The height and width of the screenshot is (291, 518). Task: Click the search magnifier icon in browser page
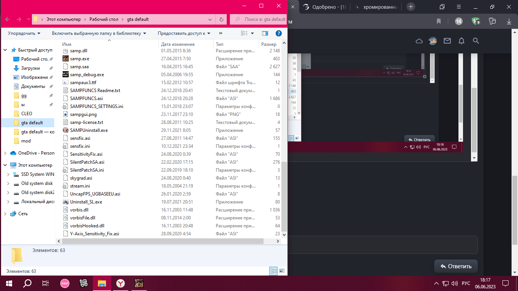click(x=476, y=41)
